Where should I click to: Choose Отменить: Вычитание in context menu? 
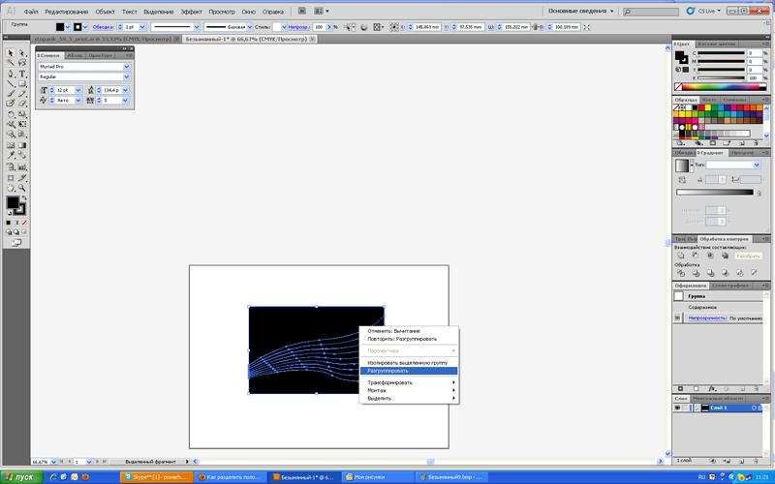[x=409, y=331]
